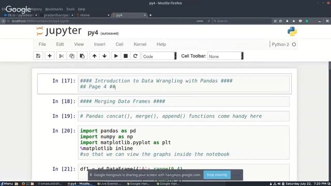The width and height of the screenshot is (331, 186).
Task: Open the taskbar Menu button
Action: [7, 184]
